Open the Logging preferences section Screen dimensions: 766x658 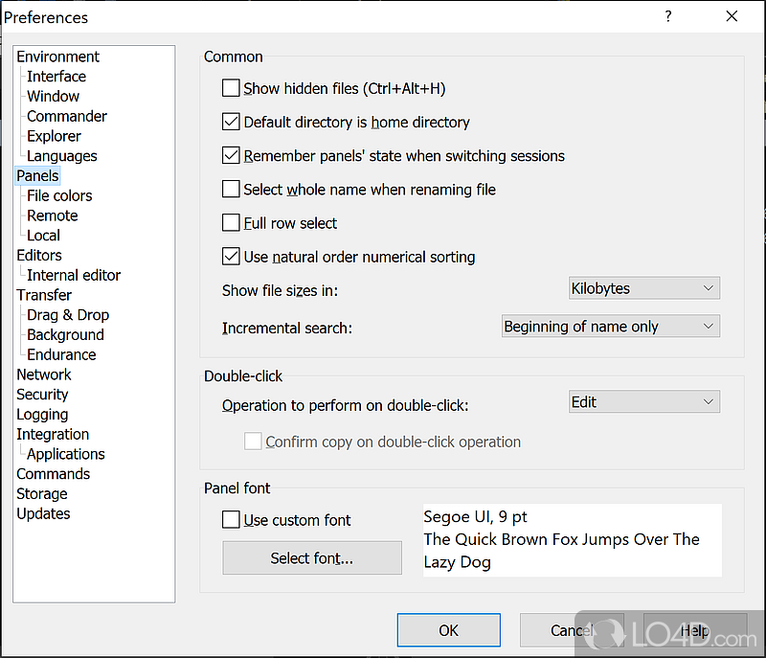[42, 415]
